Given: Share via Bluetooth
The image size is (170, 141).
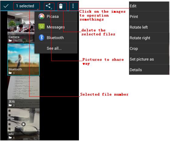Looking at the screenshot, I should 56,38.
